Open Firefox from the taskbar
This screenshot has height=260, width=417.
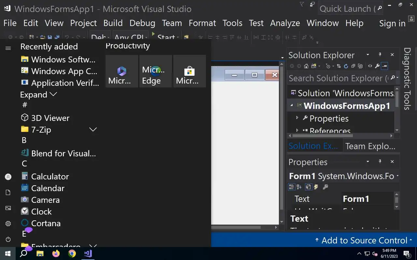pos(56,253)
